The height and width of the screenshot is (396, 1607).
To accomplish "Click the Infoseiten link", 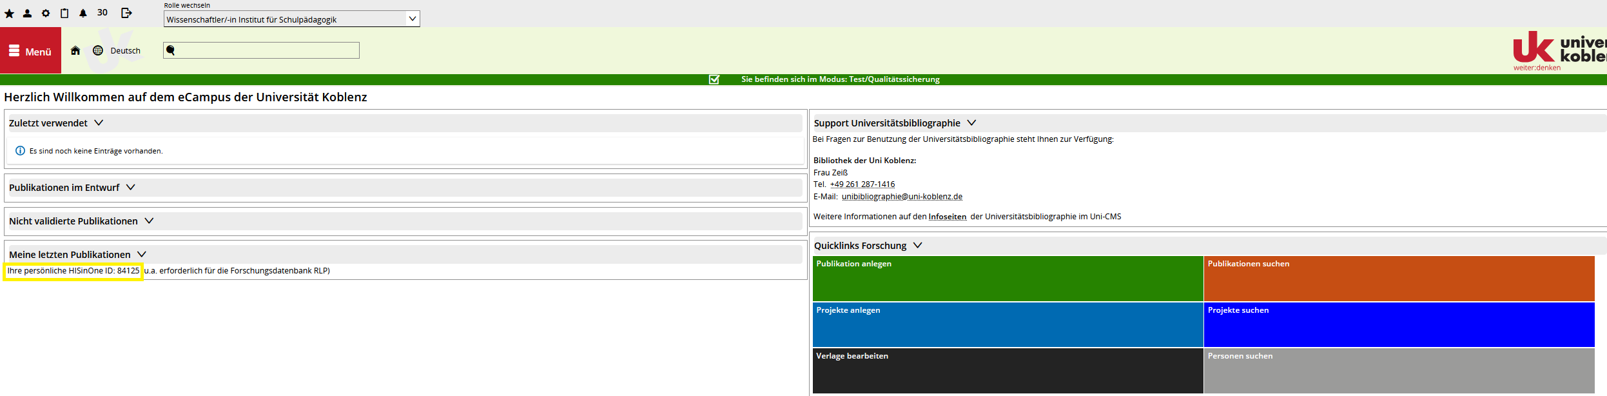I will pyautogui.click(x=947, y=217).
